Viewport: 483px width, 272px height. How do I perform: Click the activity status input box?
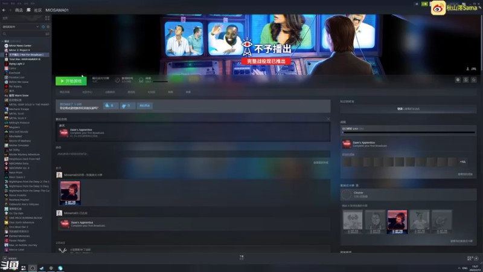click(x=193, y=154)
